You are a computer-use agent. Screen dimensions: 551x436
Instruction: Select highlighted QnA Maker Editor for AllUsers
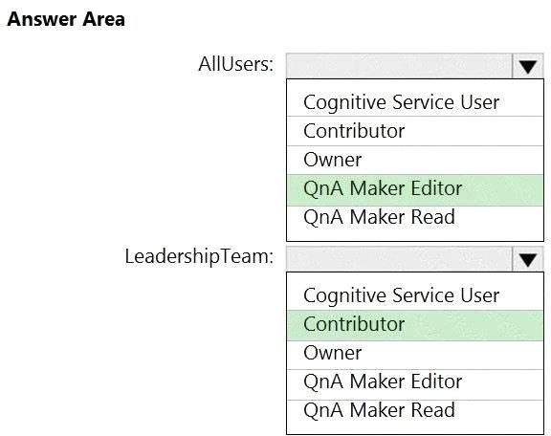coord(415,190)
